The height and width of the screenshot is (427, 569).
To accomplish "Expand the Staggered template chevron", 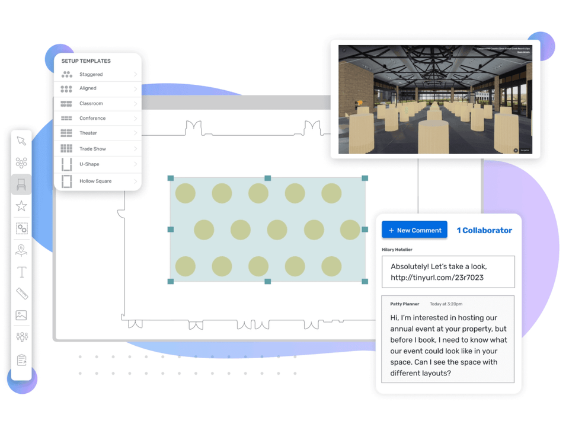I will [135, 74].
